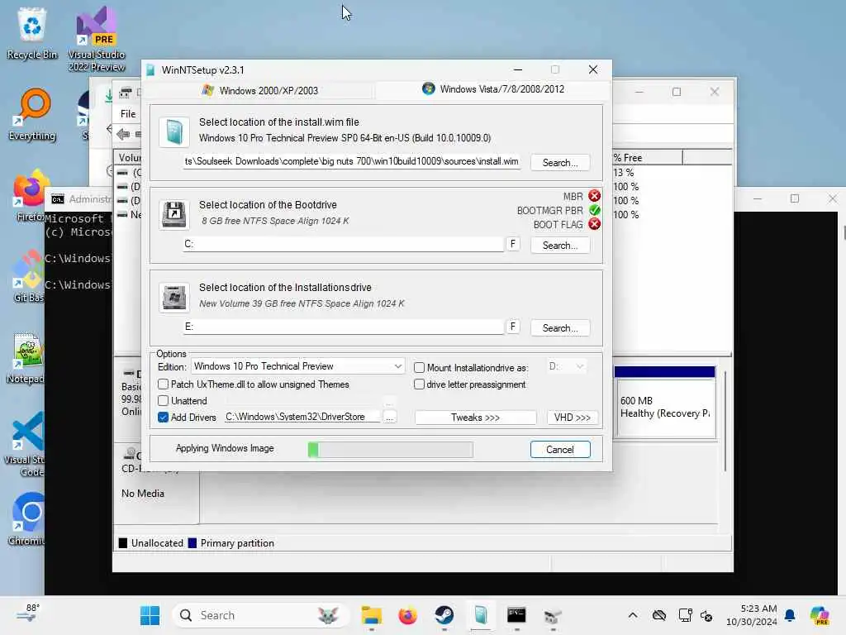Image resolution: width=846 pixels, height=635 pixels.
Task: Click the Primary partition blue legend swatch
Action: pyautogui.click(x=192, y=543)
